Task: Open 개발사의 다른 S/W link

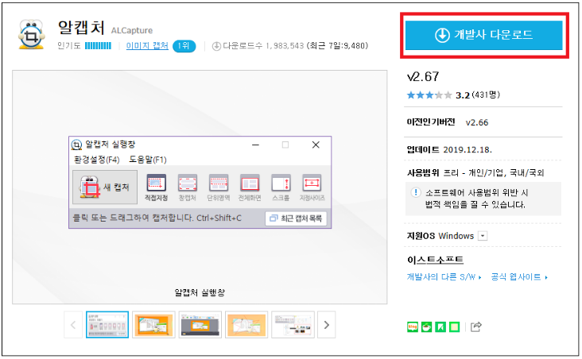Action: click(444, 277)
